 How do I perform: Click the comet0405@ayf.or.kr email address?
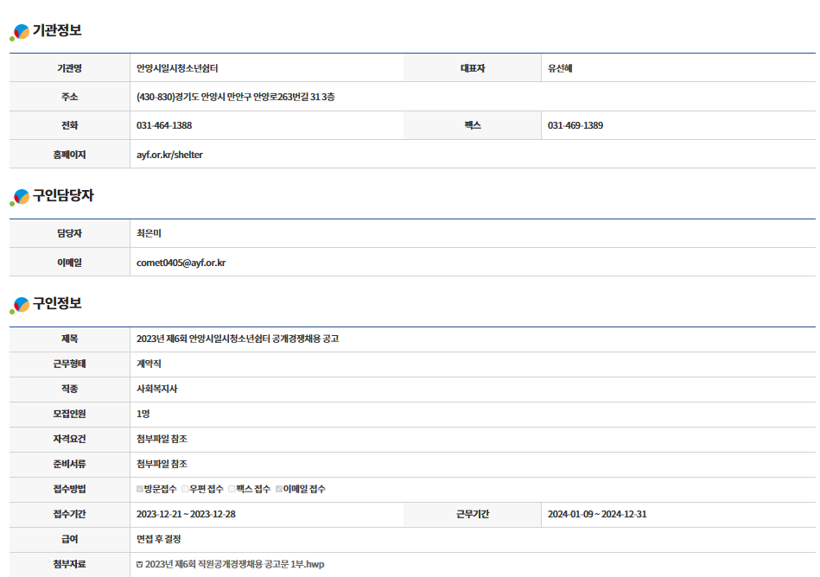coord(181,263)
